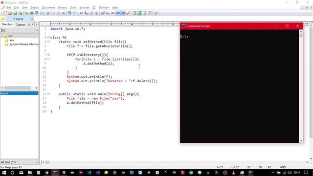Open the Edit menu

pyautogui.click(x=16, y=8)
